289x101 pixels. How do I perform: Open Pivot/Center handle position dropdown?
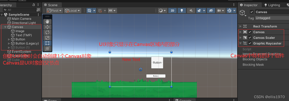pos(54,11)
